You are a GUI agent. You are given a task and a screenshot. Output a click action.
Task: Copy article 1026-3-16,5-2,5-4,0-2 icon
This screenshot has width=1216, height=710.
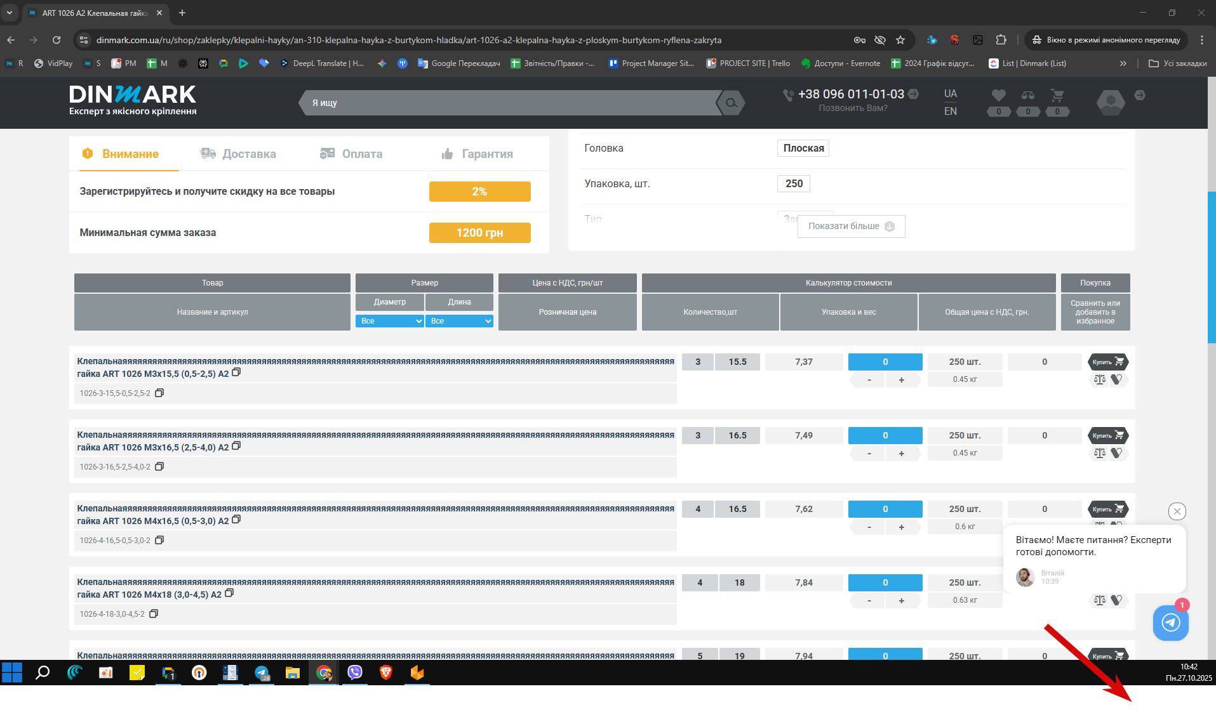coord(159,466)
